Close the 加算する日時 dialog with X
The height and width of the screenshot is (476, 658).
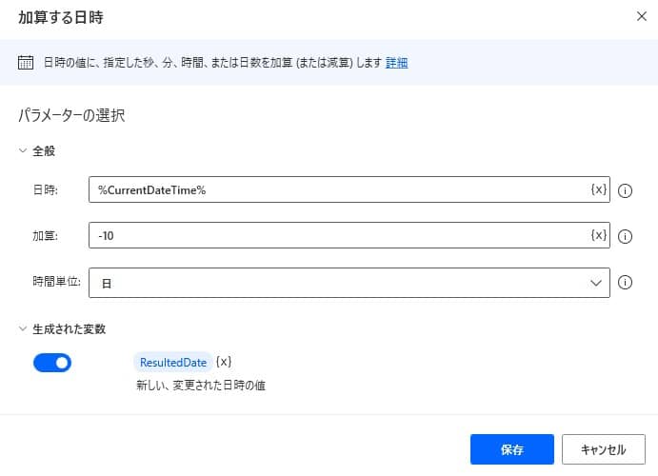click(639, 16)
